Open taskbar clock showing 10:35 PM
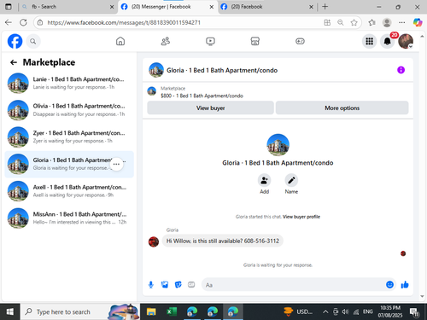Screen dimensions: 427x320 click(390, 311)
